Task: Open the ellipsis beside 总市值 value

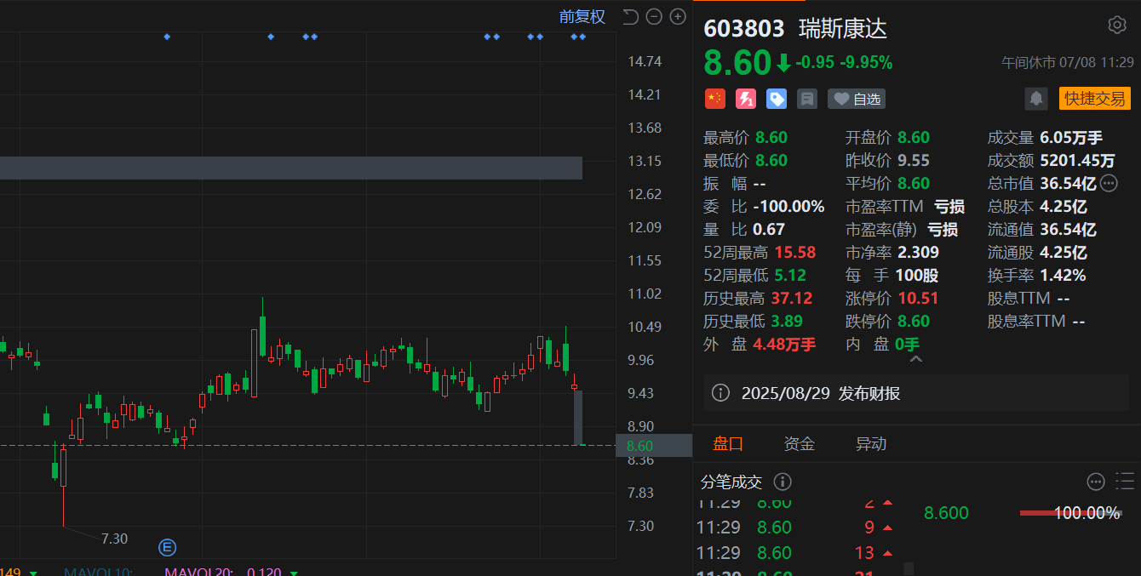Action: click(1109, 183)
